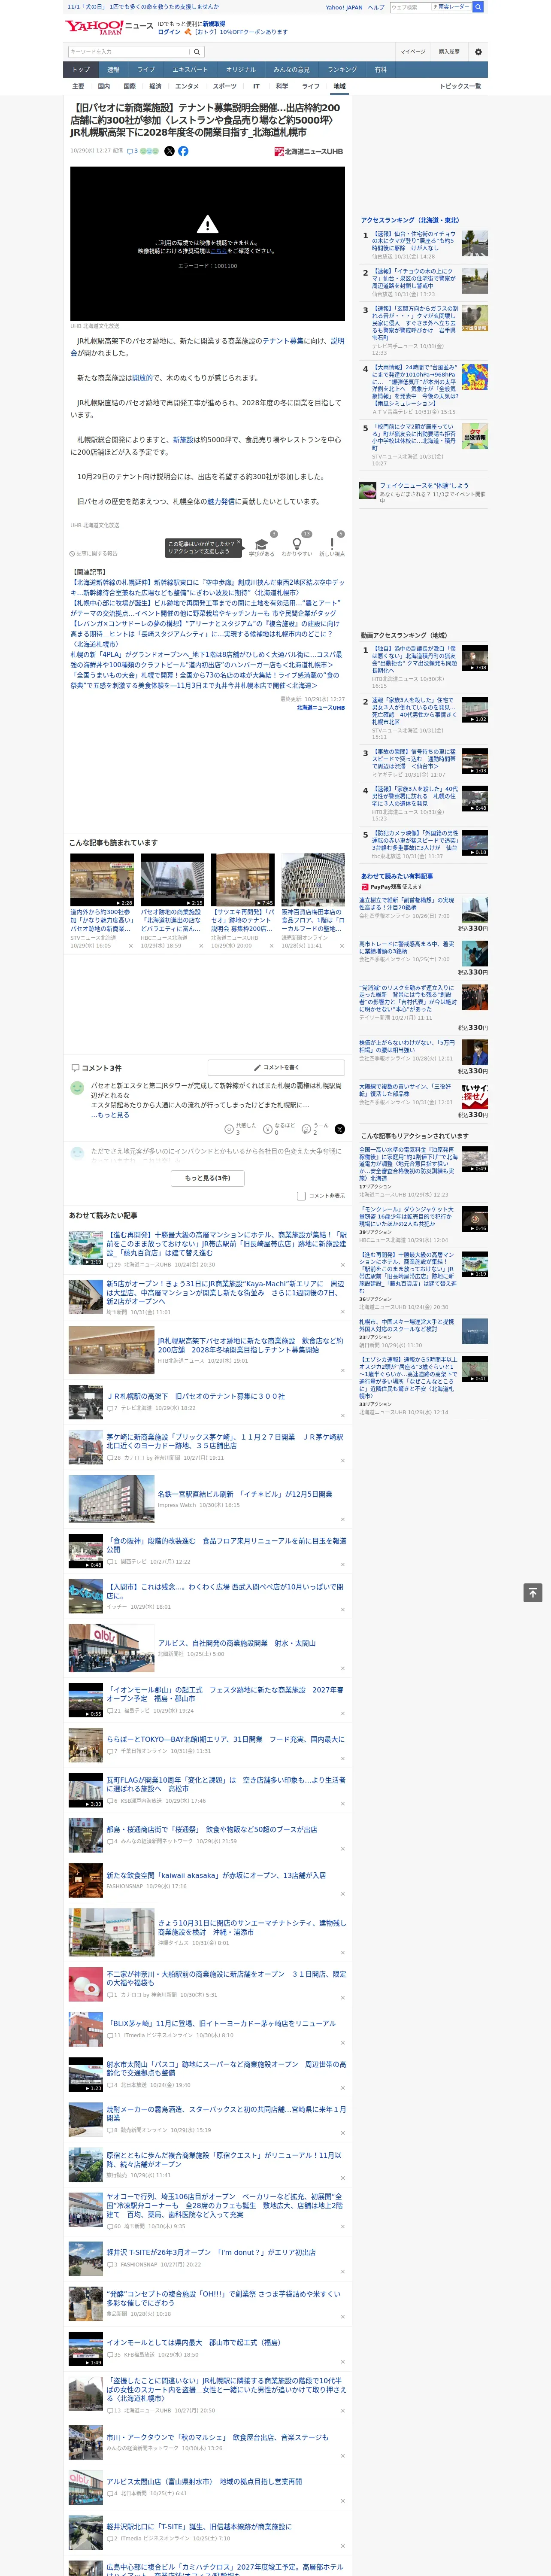Click the web search magnifier button
551x2576 pixels.
478,7
